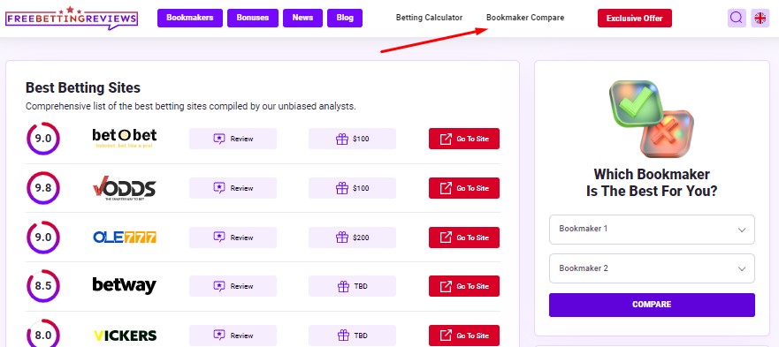Click the Best Betting Sites heading
779x347 pixels.
83,88
